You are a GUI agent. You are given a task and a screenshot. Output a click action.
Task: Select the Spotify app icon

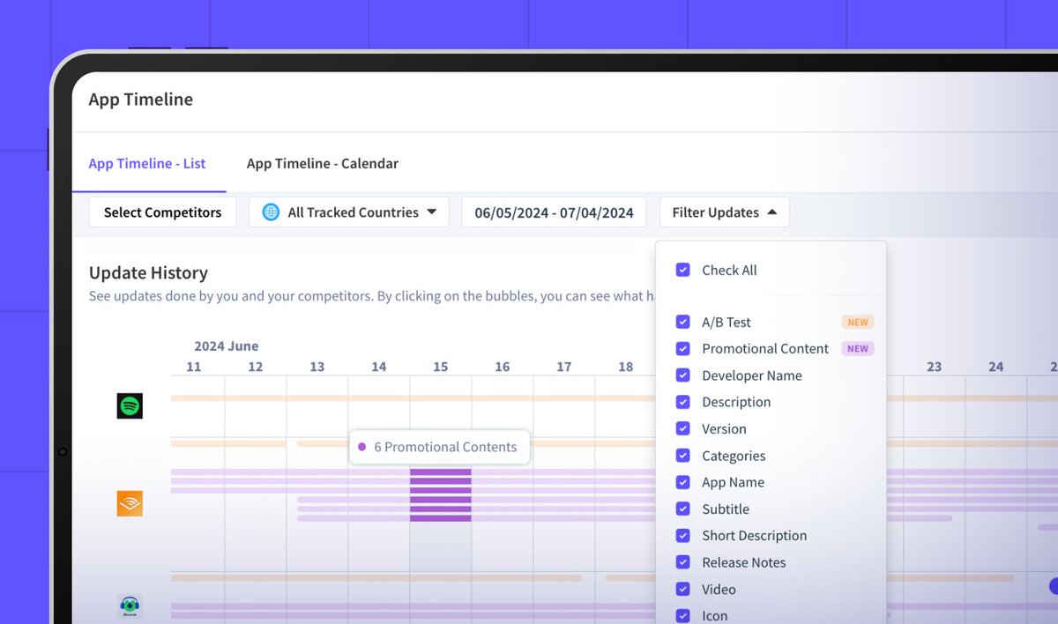pos(129,406)
